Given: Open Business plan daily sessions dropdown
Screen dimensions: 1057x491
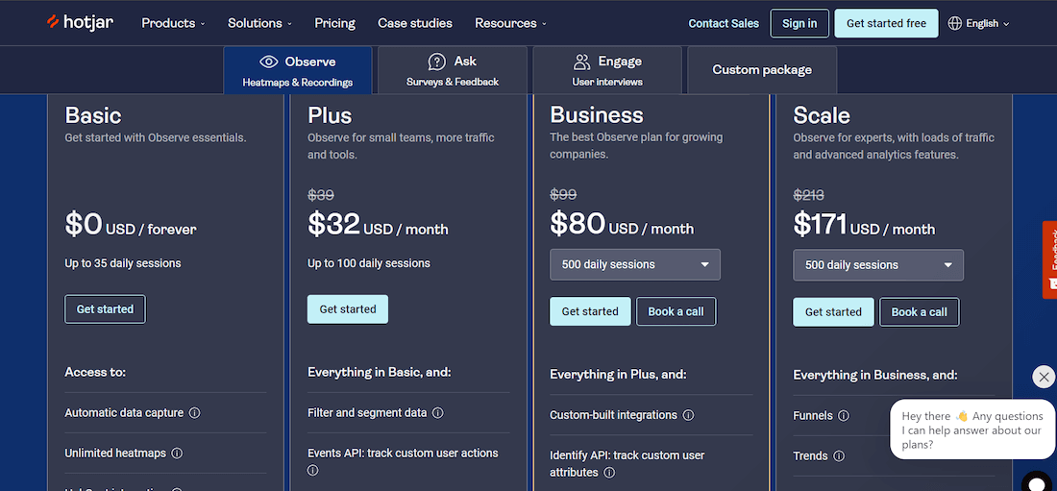Looking at the screenshot, I should [x=635, y=264].
